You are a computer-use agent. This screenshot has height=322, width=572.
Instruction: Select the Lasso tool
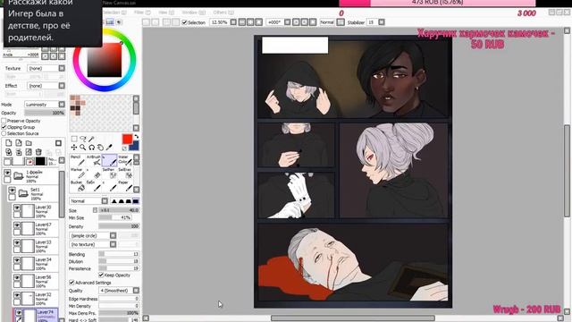pos(83,139)
